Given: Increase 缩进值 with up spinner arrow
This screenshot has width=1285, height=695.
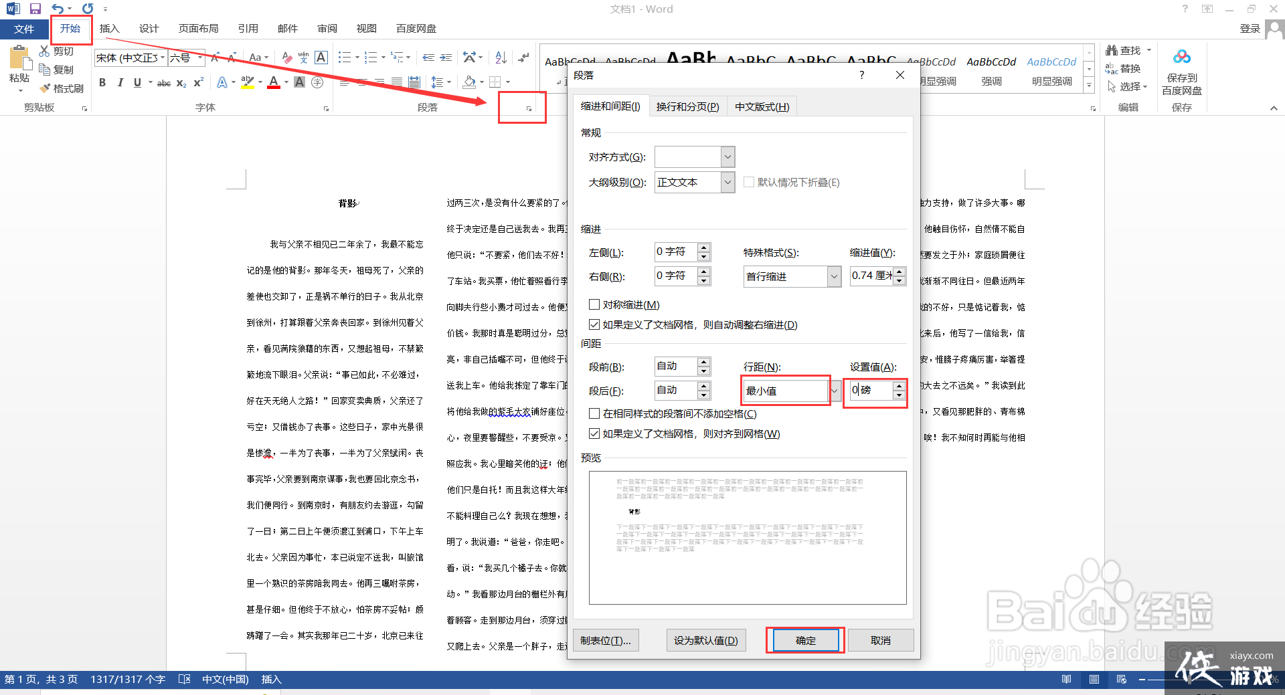Looking at the screenshot, I should (x=899, y=271).
